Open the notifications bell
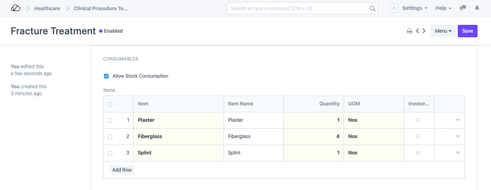The image size is (491, 190). pos(477,8)
